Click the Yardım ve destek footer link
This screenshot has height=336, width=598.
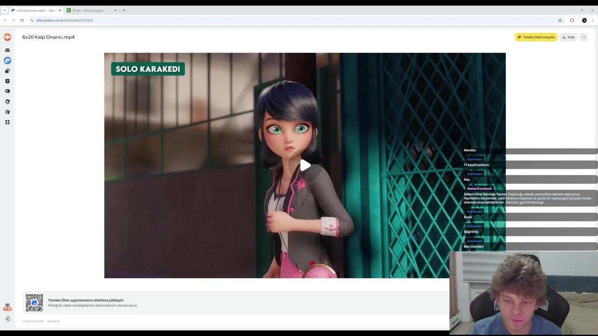click(33, 321)
